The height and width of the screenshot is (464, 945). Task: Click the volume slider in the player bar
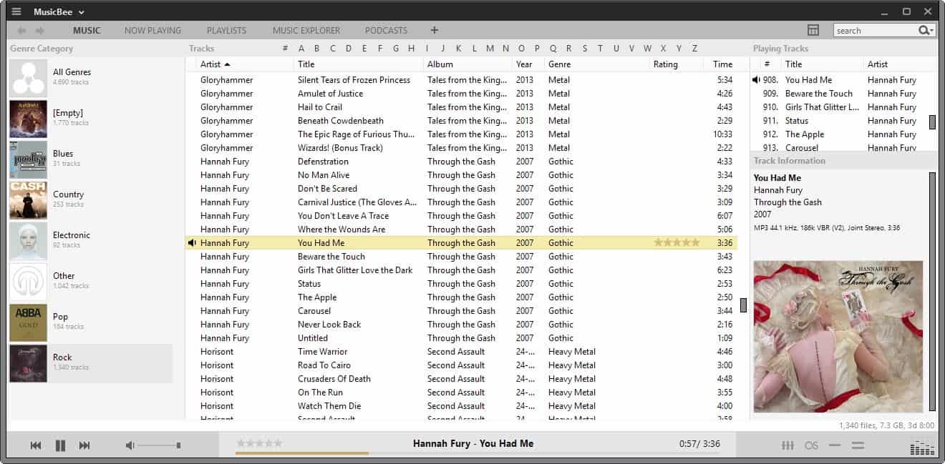pyautogui.click(x=156, y=445)
